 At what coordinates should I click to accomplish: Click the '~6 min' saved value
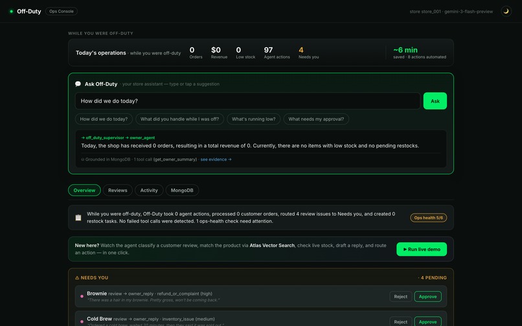[x=405, y=50]
